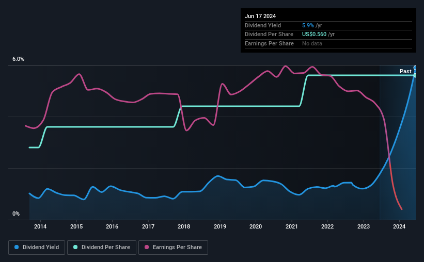The image size is (424, 262).
Task: Select the 2016 x-axis label
Action: pos(112,226)
